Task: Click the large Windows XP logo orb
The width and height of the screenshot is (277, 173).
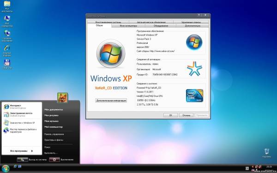Action: point(111,54)
